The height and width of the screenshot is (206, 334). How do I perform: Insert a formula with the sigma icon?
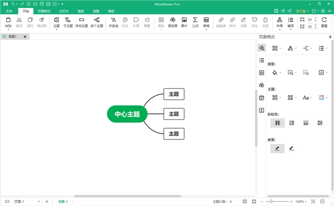click(195, 22)
